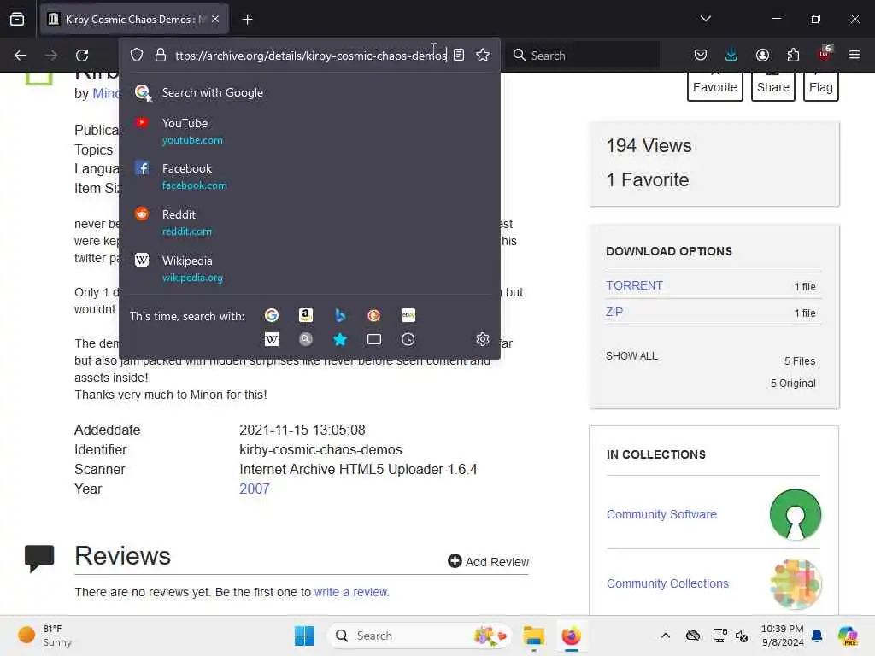Viewport: 875px width, 656px height.
Task: Expand the list all tabs chevron
Action: 705,19
